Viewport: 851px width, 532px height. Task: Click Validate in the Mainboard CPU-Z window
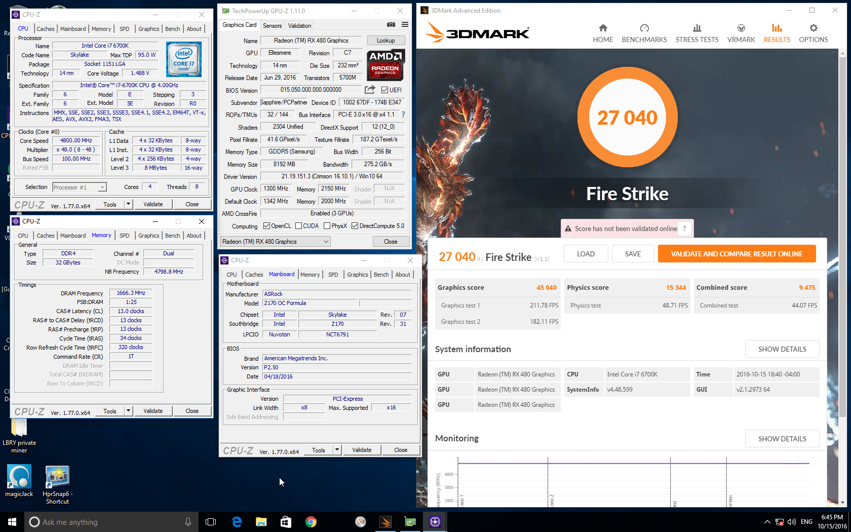pos(362,450)
